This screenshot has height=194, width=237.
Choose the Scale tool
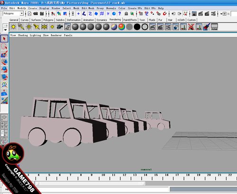click(4, 77)
